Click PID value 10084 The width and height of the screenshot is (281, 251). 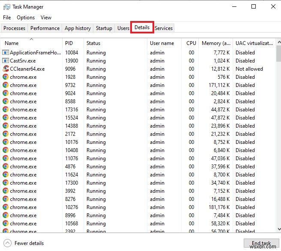point(72,53)
